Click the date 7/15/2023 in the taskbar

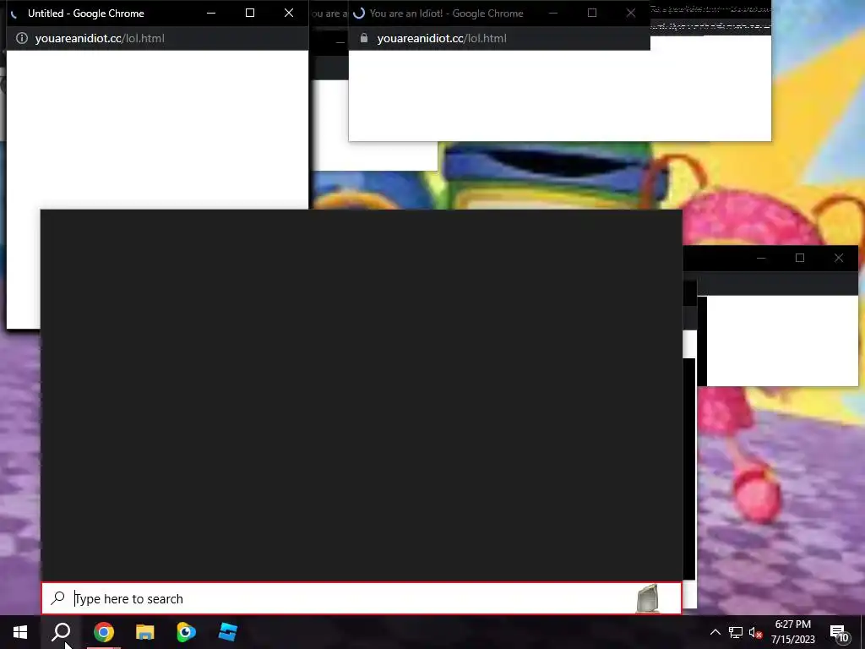click(792, 640)
